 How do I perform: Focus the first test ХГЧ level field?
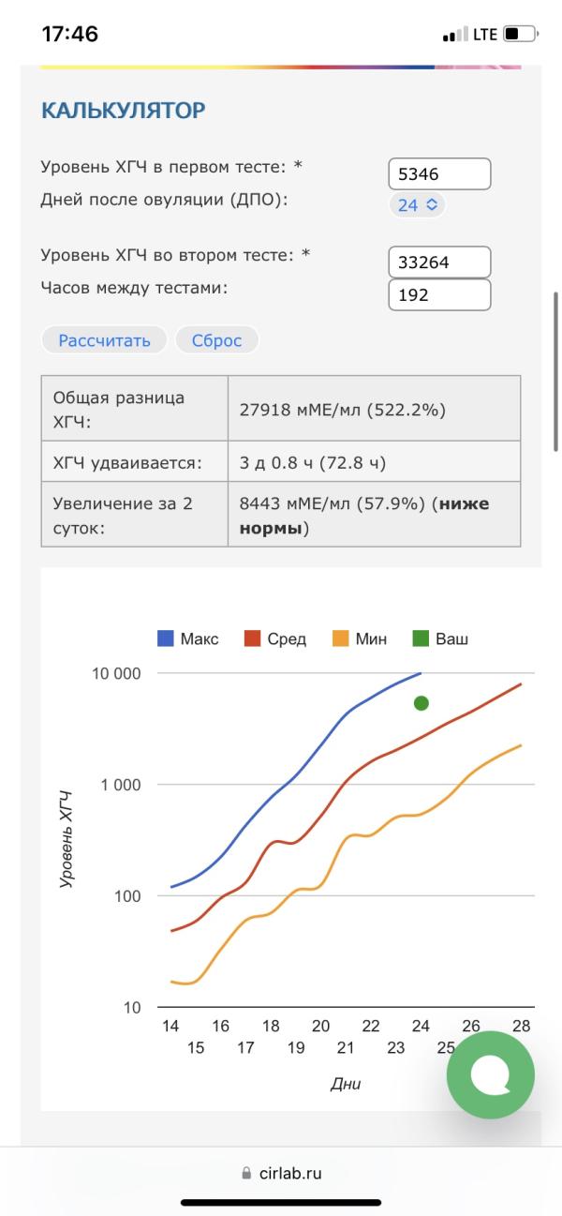pyautogui.click(x=439, y=173)
